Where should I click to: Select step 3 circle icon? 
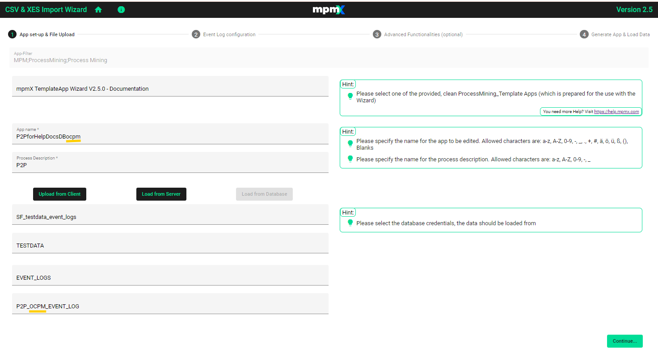tap(377, 34)
